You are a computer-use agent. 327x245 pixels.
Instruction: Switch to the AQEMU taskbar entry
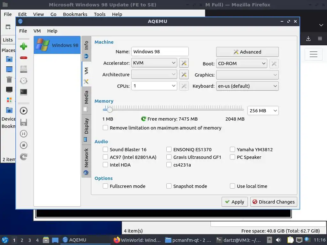coord(86,240)
